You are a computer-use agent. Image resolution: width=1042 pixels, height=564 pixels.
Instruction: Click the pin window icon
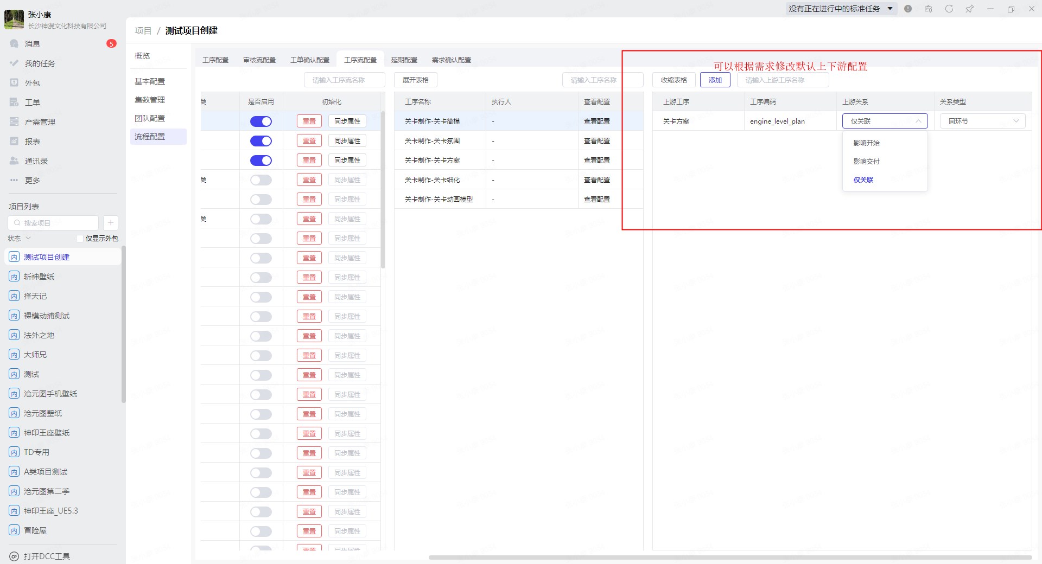(969, 9)
